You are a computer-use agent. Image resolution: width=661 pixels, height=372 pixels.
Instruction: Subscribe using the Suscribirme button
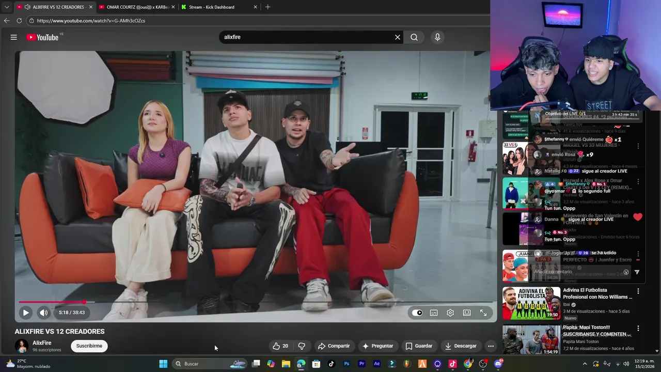pos(89,346)
